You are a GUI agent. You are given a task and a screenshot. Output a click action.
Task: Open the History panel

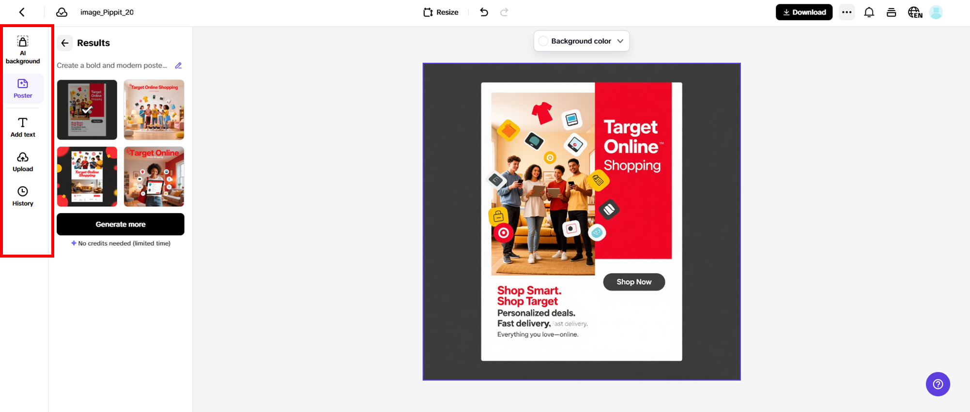[23, 197]
